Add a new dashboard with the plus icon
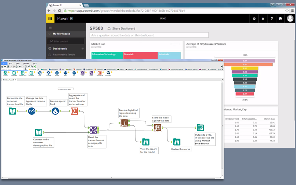296x185 pixels. tap(83, 49)
